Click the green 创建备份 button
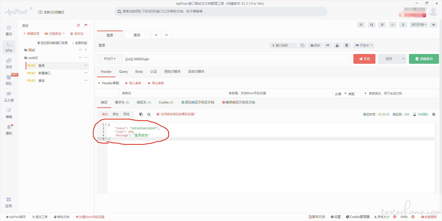The height and width of the screenshot is (221, 442). [424, 59]
